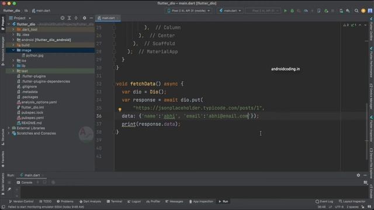The width and height of the screenshot is (374, 210).
Task: Click the pin icon in the Run panel
Action: coord(9,189)
